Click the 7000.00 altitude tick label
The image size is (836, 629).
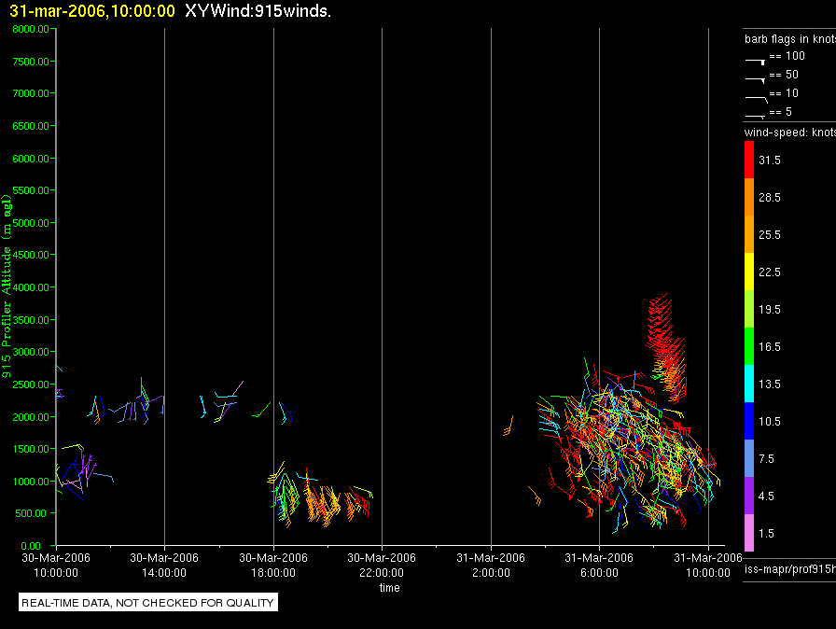click(31, 93)
